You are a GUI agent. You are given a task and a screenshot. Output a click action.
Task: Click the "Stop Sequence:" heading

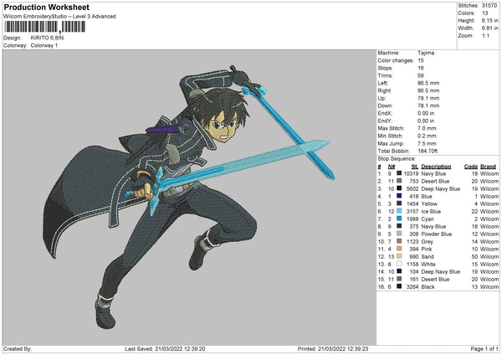(397, 158)
